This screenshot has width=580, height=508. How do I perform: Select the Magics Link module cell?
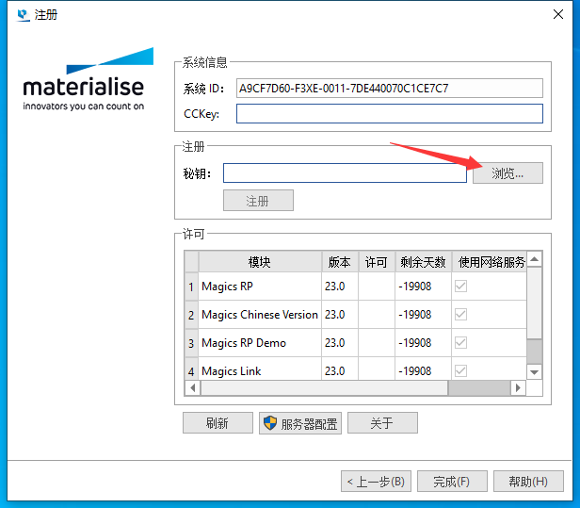coord(260,369)
